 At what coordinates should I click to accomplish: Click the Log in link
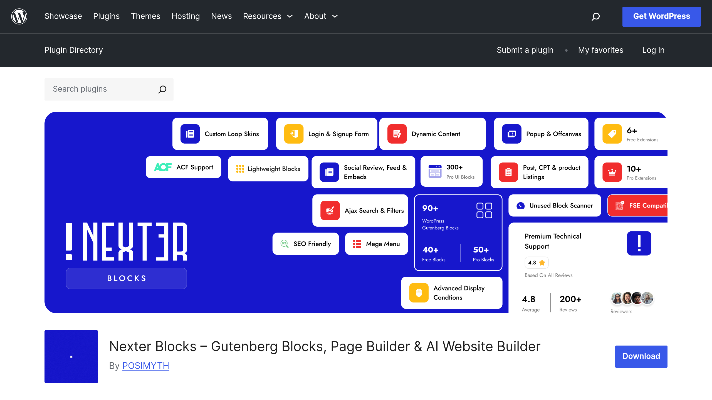pyautogui.click(x=653, y=50)
